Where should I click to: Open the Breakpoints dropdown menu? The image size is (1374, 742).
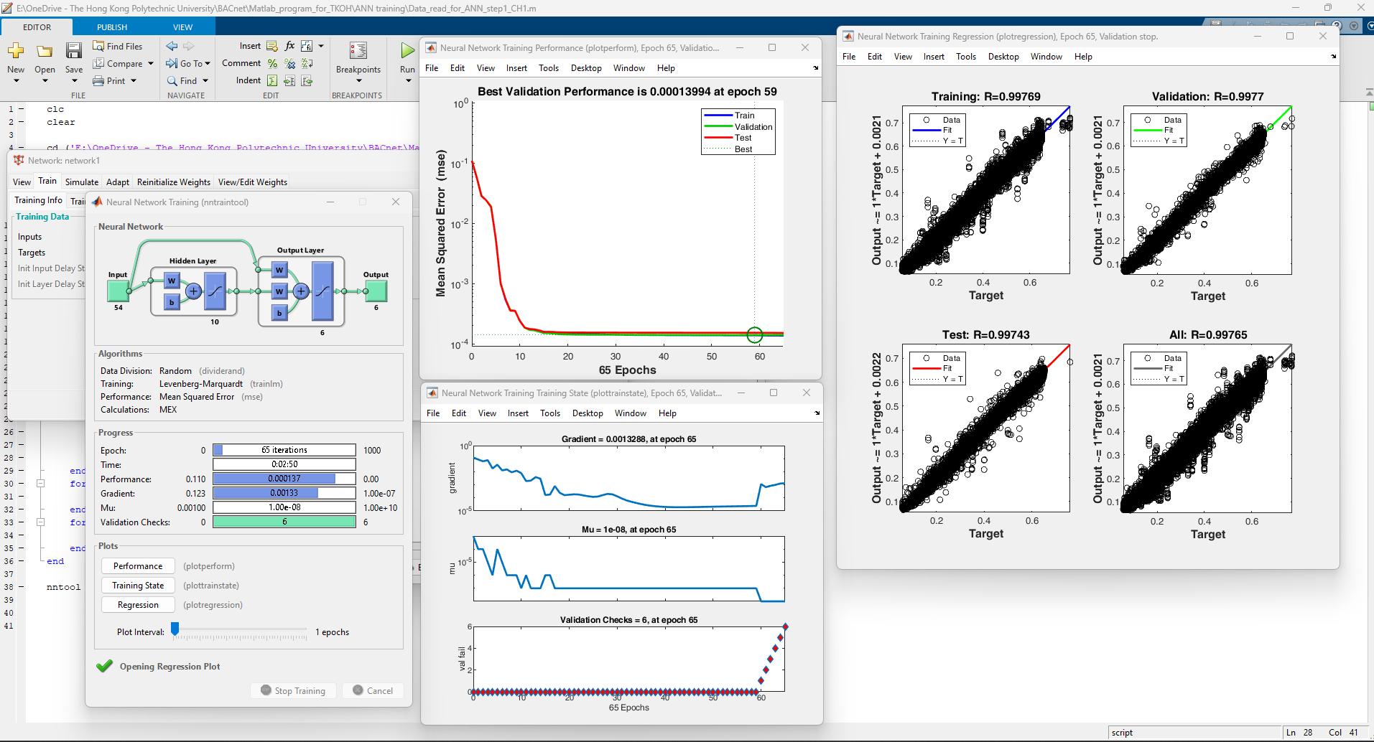pos(358,80)
